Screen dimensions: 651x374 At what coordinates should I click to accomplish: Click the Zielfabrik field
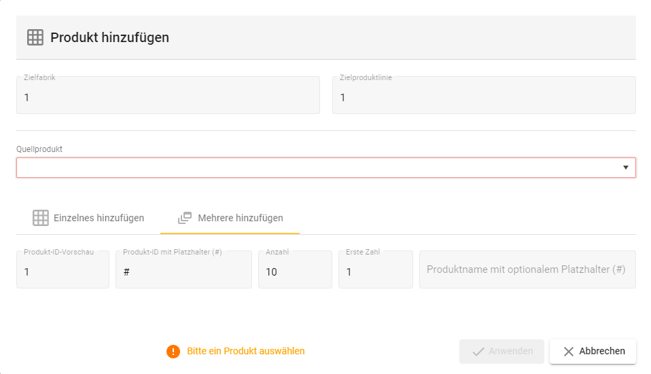[x=168, y=97]
